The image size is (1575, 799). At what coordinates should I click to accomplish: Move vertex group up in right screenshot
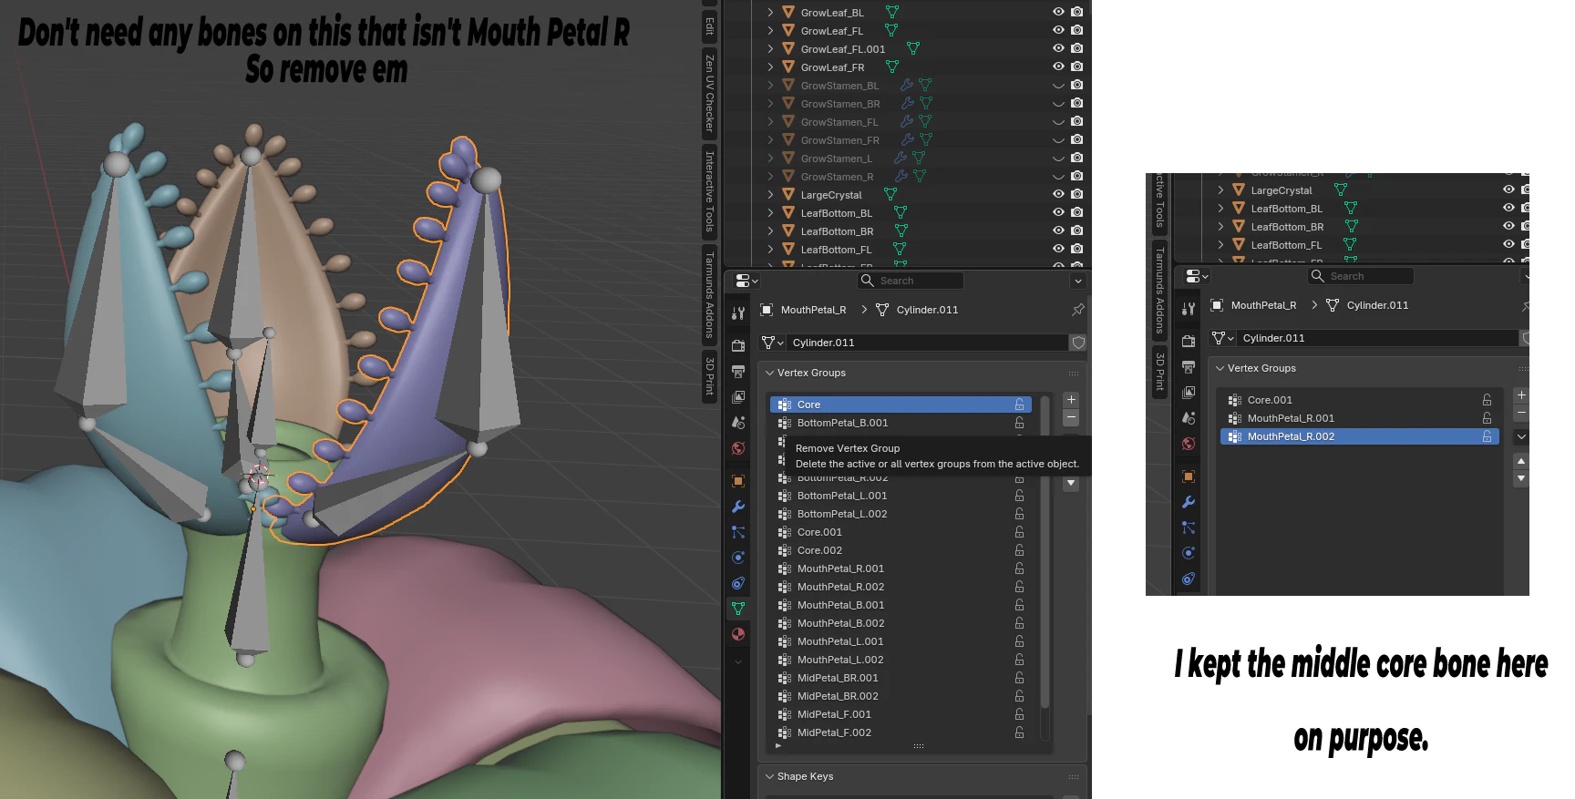(x=1520, y=461)
